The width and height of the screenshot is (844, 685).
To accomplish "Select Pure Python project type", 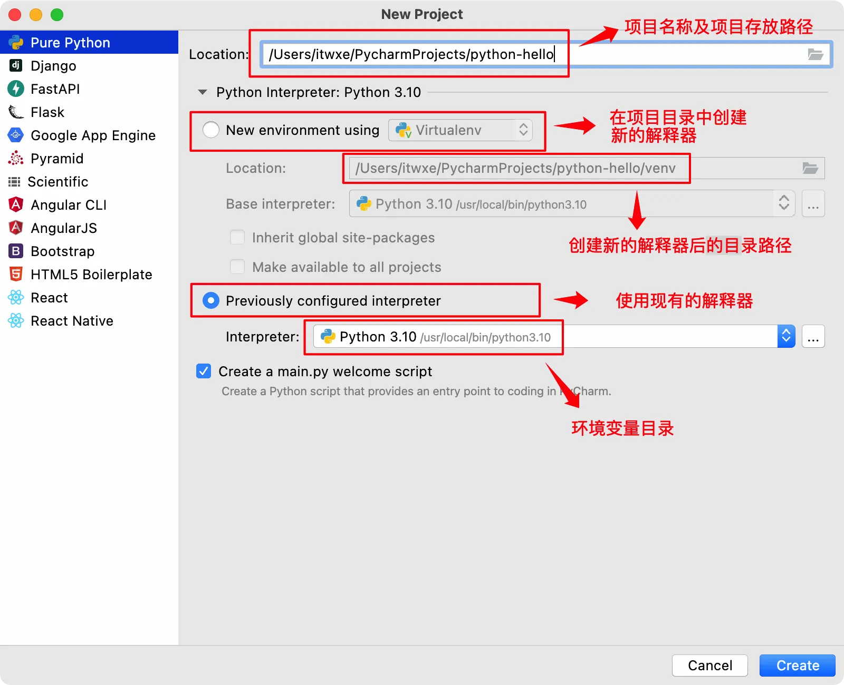I will point(70,42).
